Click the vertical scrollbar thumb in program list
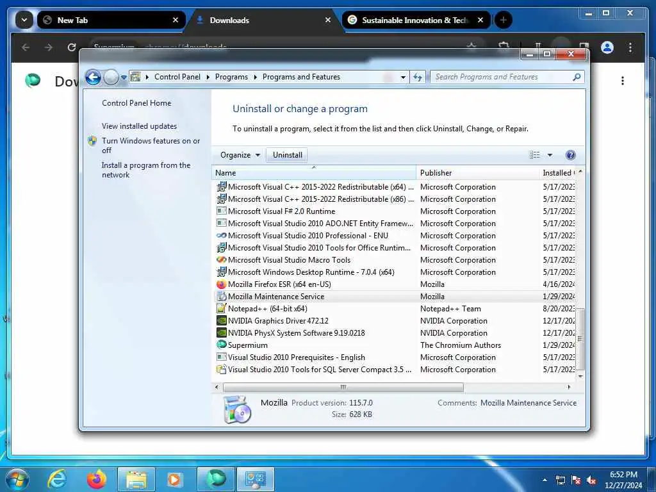 click(580, 340)
